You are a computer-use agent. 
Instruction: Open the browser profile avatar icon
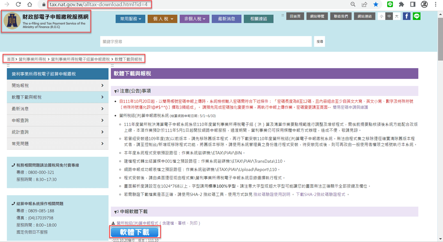424,4
